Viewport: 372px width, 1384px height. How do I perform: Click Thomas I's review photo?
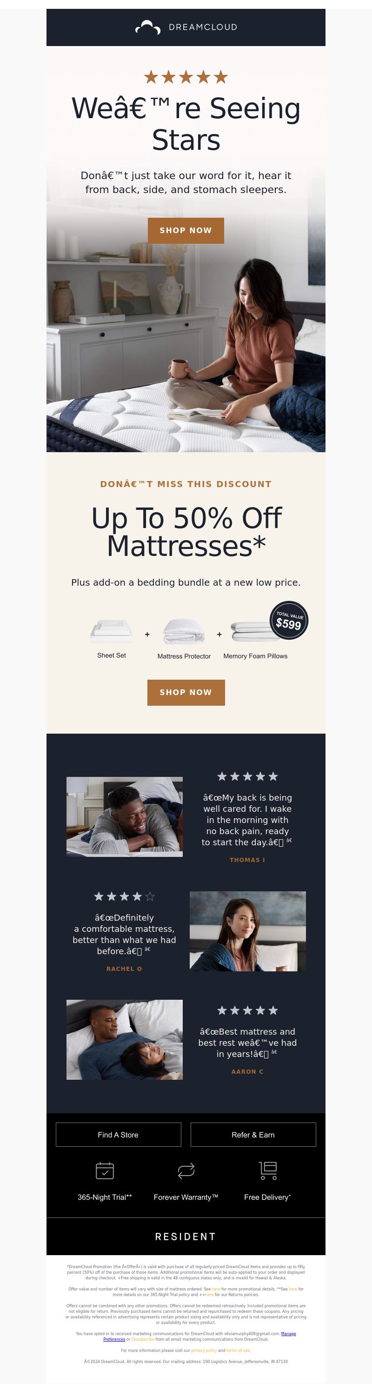click(125, 816)
